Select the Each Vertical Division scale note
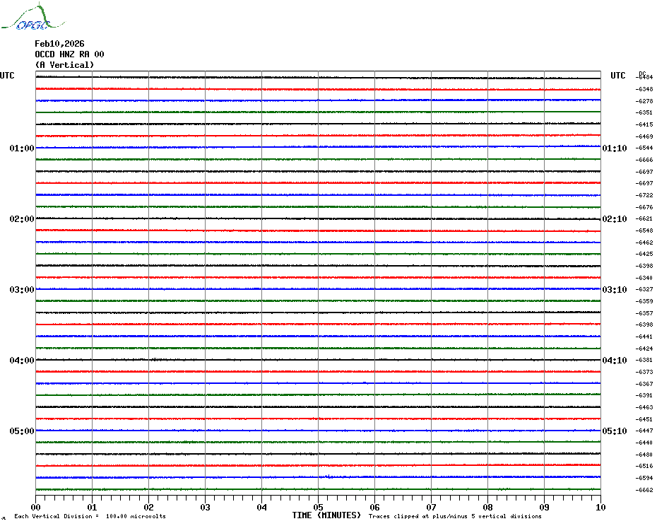 click(90, 517)
